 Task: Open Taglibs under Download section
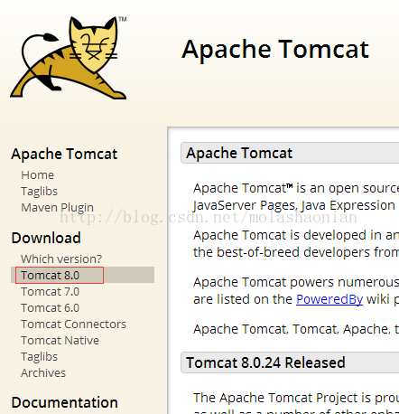click(x=39, y=357)
